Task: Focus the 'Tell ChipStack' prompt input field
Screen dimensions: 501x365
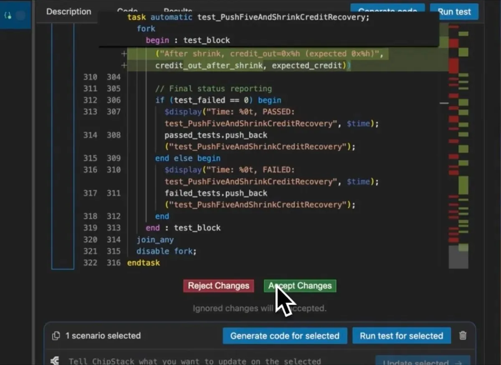Action: click(x=209, y=361)
